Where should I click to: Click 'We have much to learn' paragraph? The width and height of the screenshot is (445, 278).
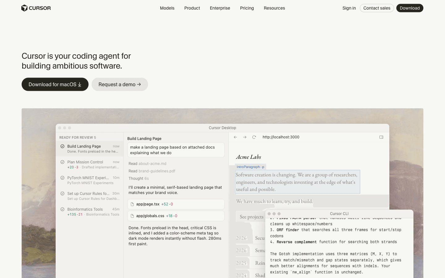pos(274,201)
